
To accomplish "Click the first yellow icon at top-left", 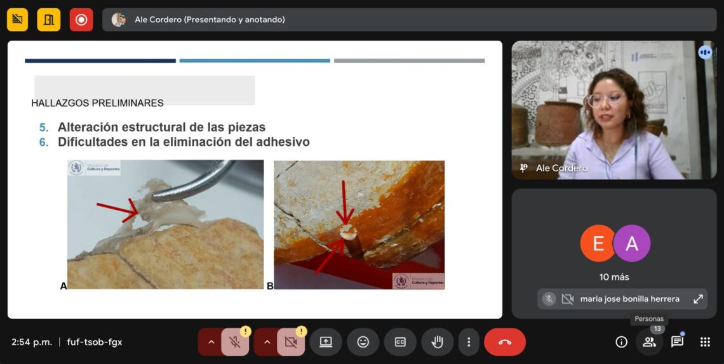I will (x=17, y=20).
